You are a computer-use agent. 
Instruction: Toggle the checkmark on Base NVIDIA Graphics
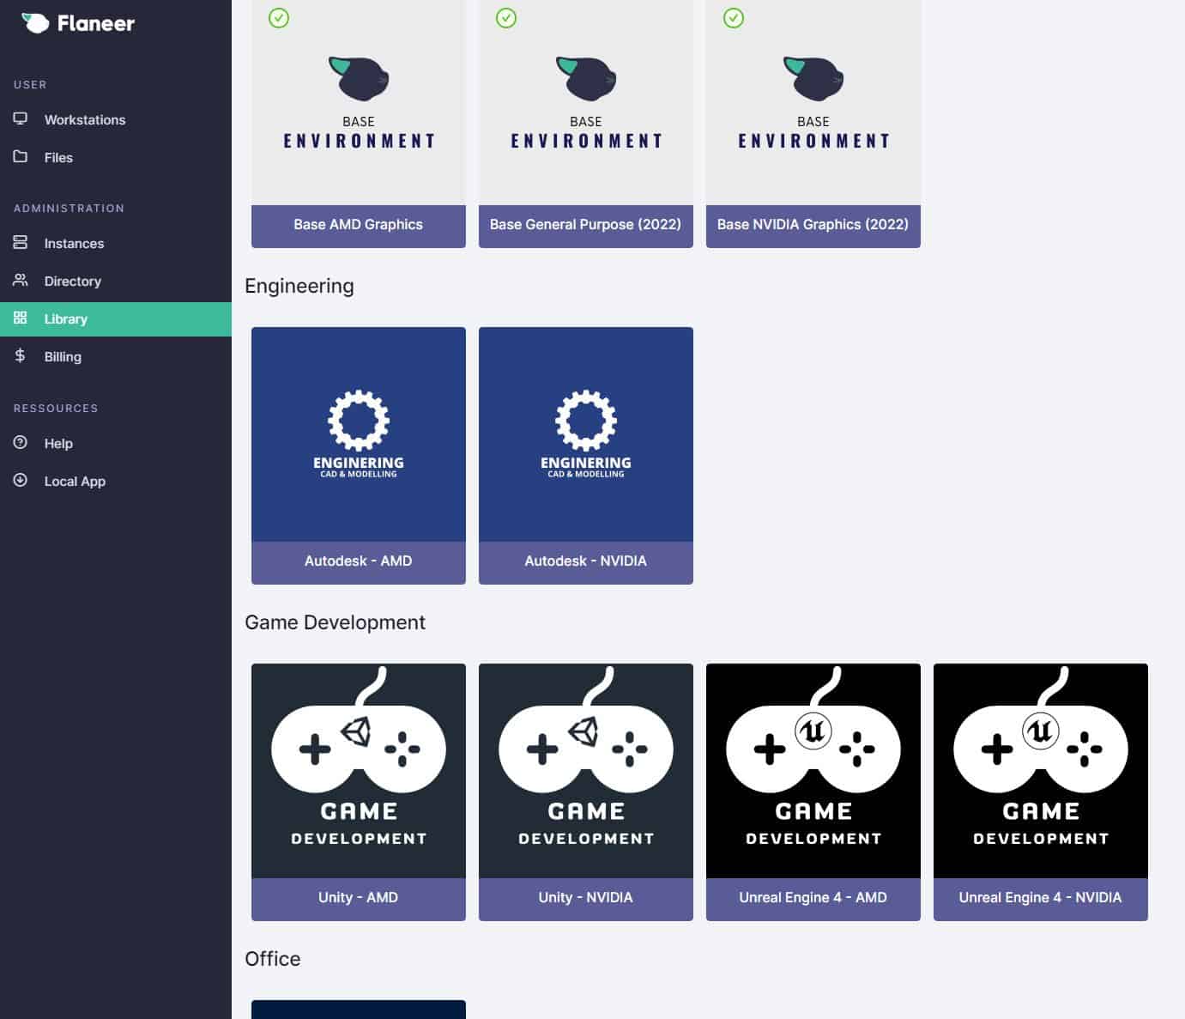pos(734,18)
